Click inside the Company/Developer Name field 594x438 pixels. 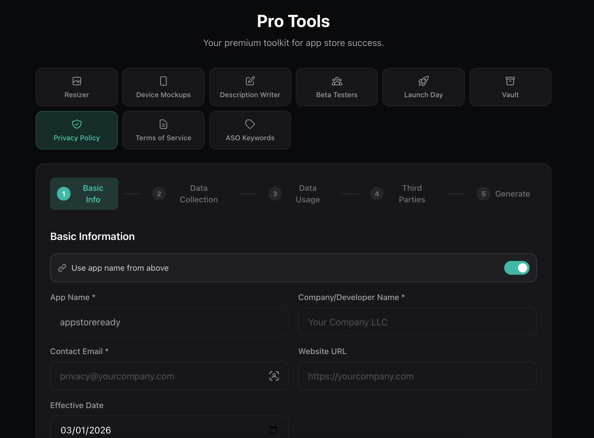coord(417,322)
